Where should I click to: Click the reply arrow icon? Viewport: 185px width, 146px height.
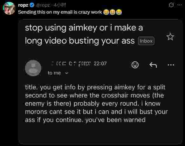pyautogui.click(x=153, y=65)
